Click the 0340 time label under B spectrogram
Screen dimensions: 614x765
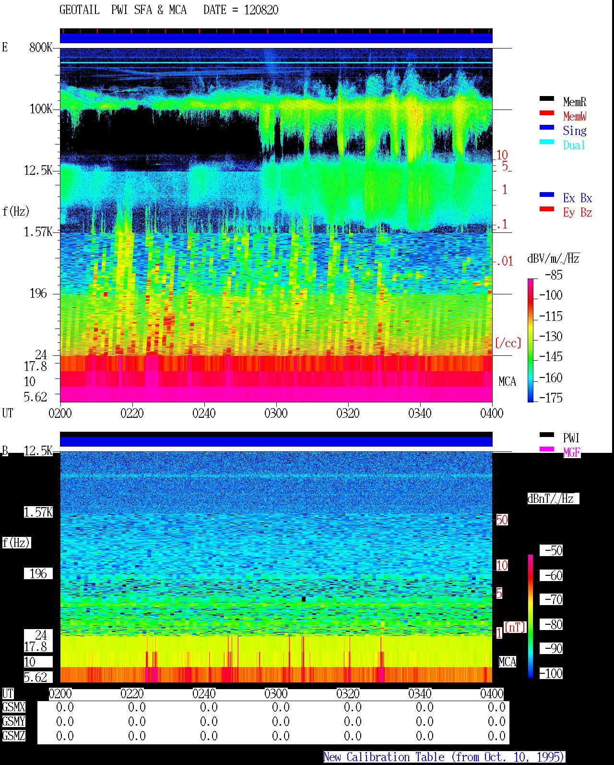420,693
